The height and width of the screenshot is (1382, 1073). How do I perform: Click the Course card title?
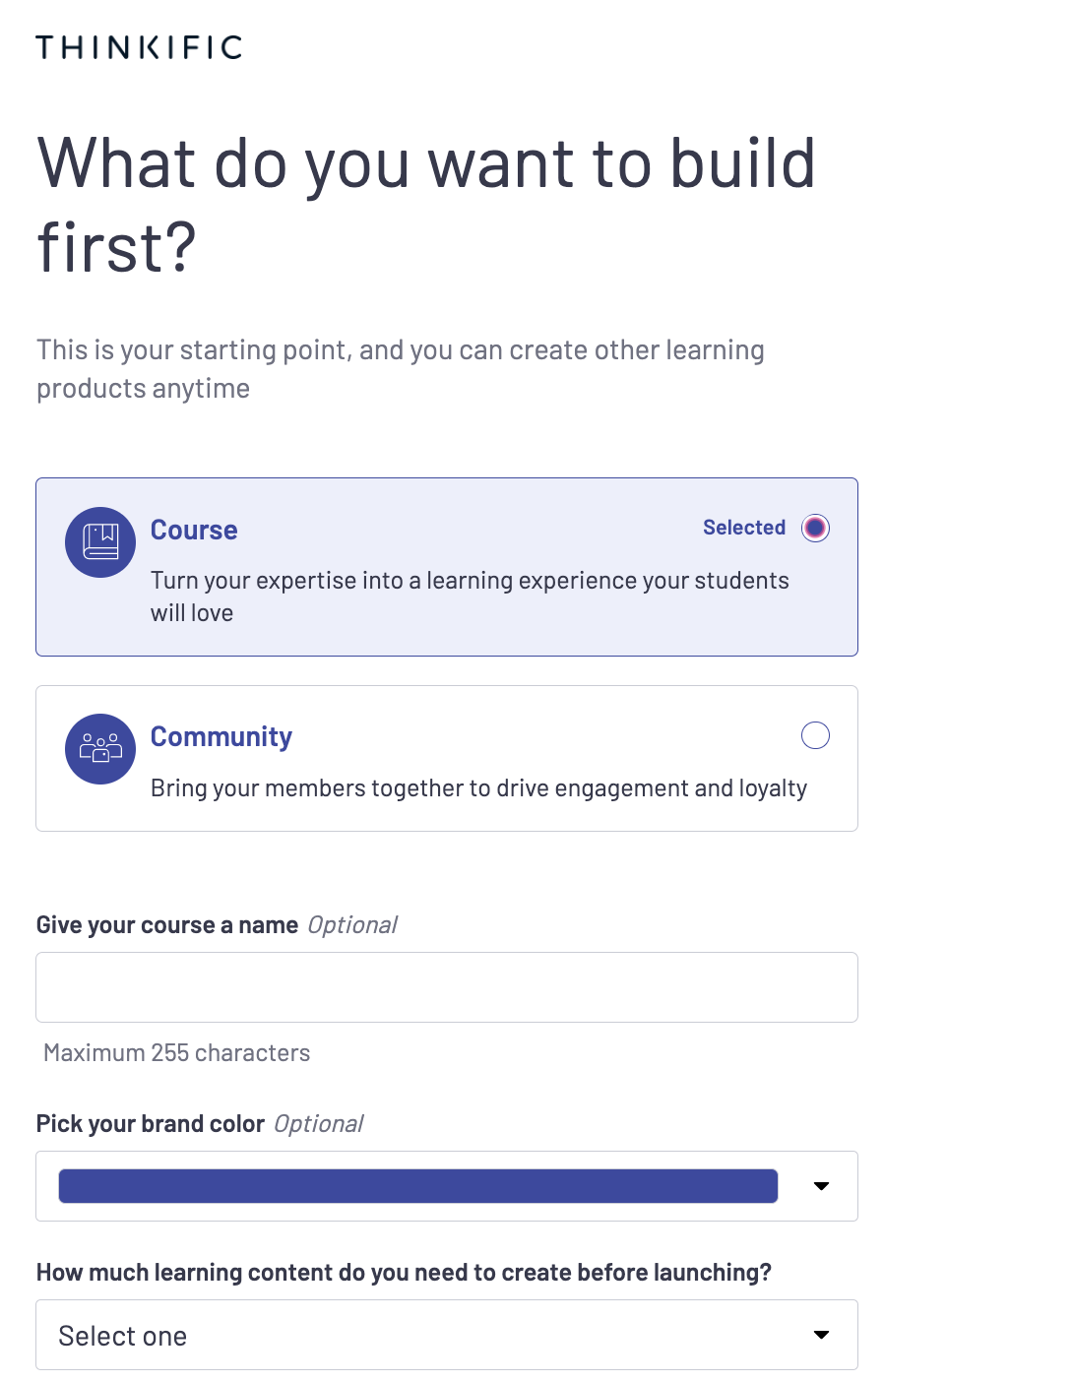(194, 531)
